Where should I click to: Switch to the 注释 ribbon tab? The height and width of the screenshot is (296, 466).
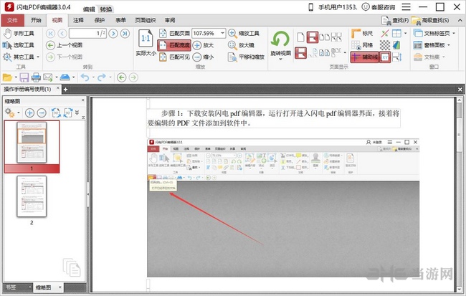coord(78,20)
